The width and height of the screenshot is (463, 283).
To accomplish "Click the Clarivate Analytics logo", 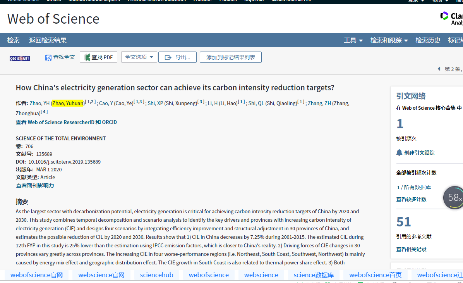I will [451, 18].
